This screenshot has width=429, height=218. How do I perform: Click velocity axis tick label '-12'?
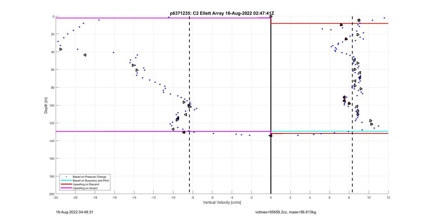153,197
